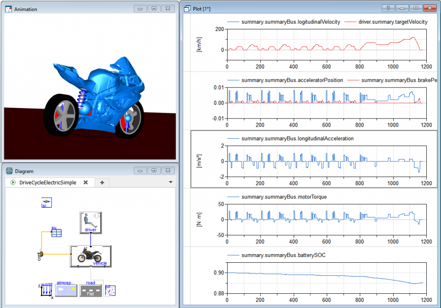
Task: Select the world coordinate block
Action: (x=47, y=291)
